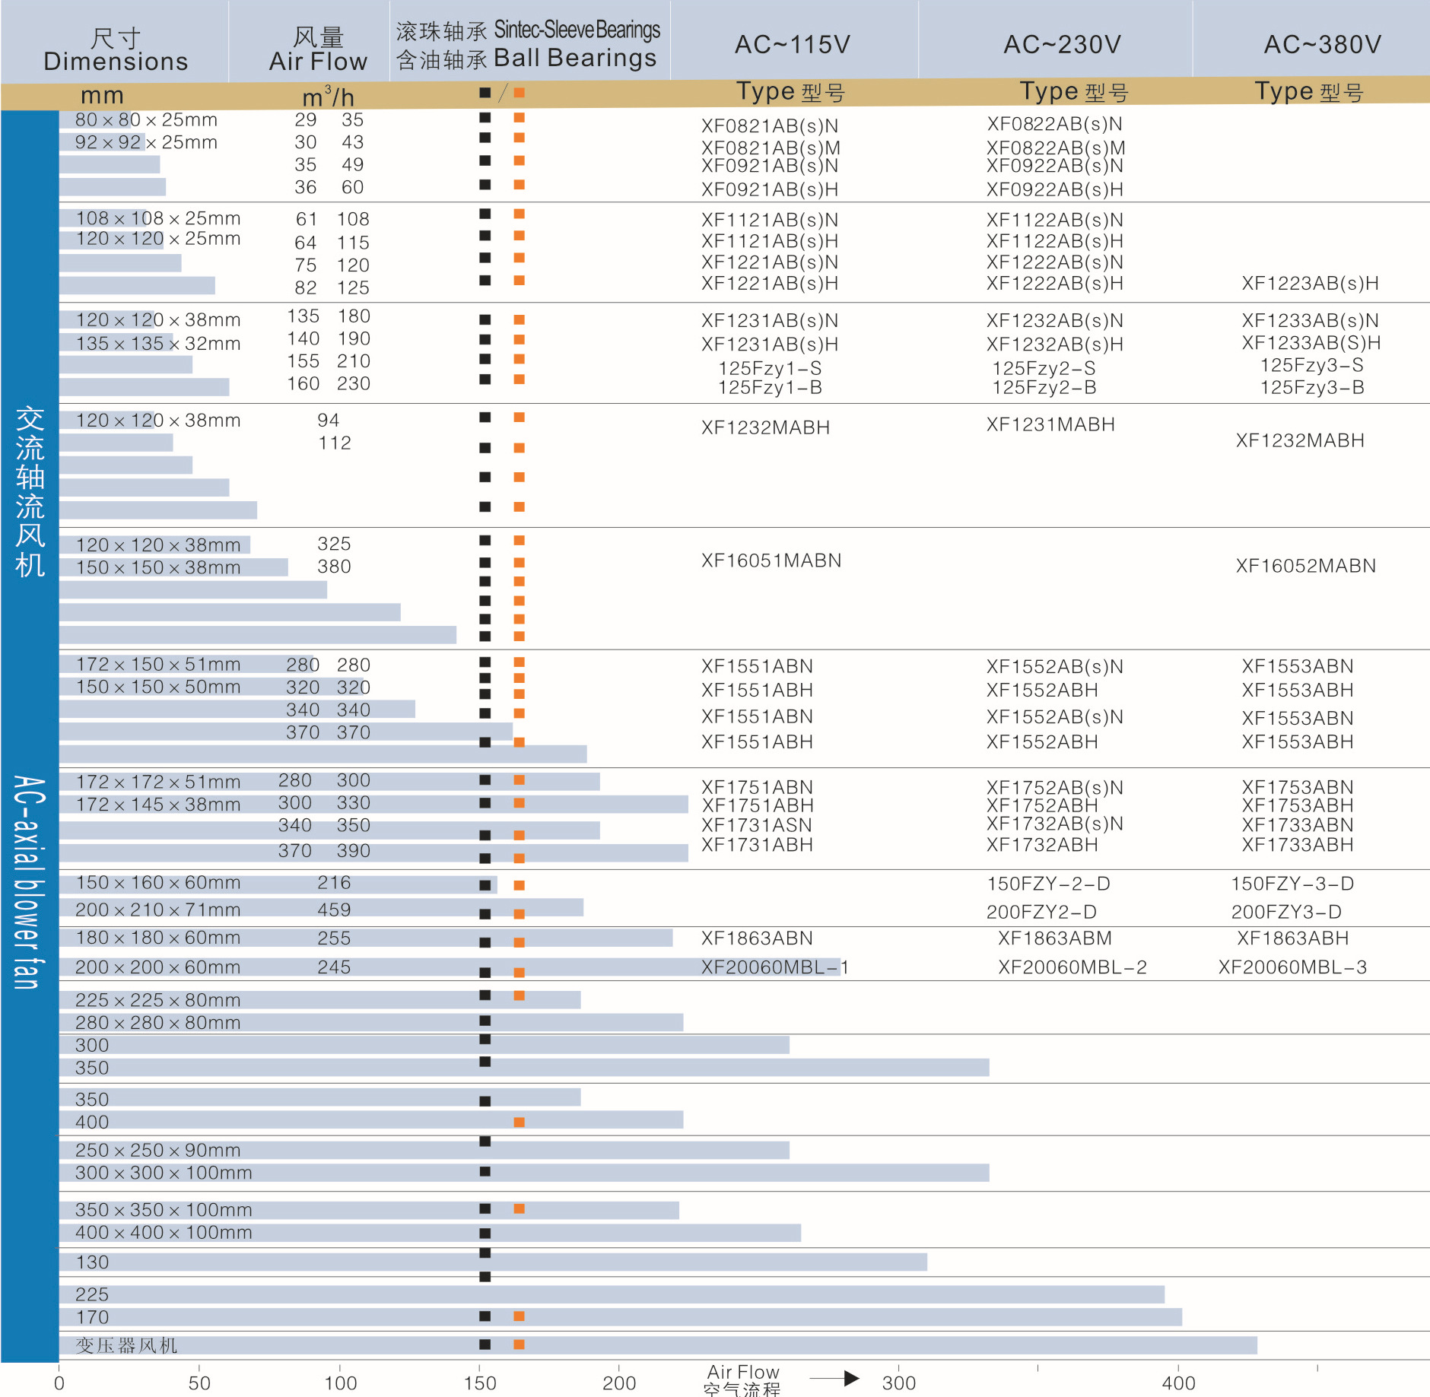Select orange marker in 350 × 350 × 100mm row
The image size is (1430, 1397).
tap(519, 1208)
